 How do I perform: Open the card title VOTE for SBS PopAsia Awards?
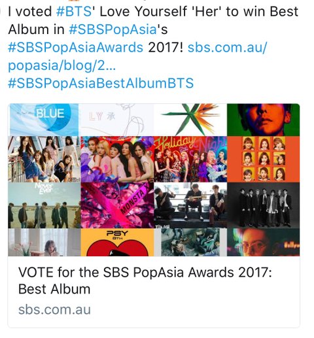(145, 280)
